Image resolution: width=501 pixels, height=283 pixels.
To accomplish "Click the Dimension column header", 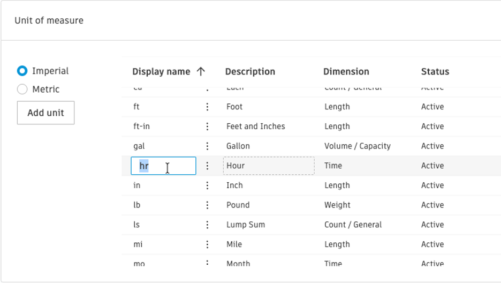I will point(346,71).
